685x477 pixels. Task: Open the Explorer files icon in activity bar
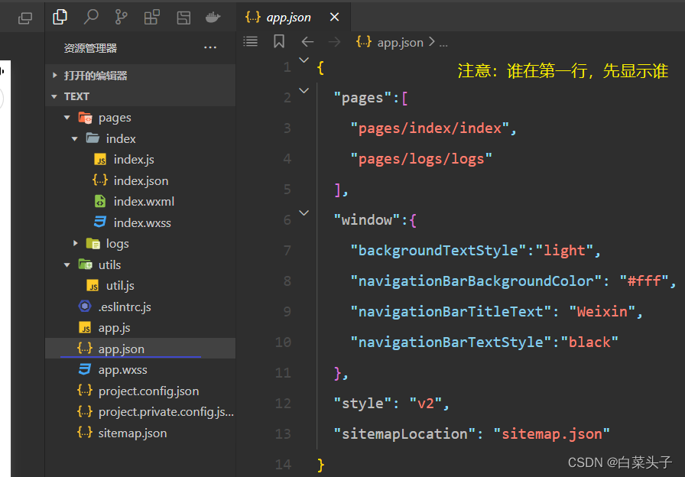coord(60,17)
